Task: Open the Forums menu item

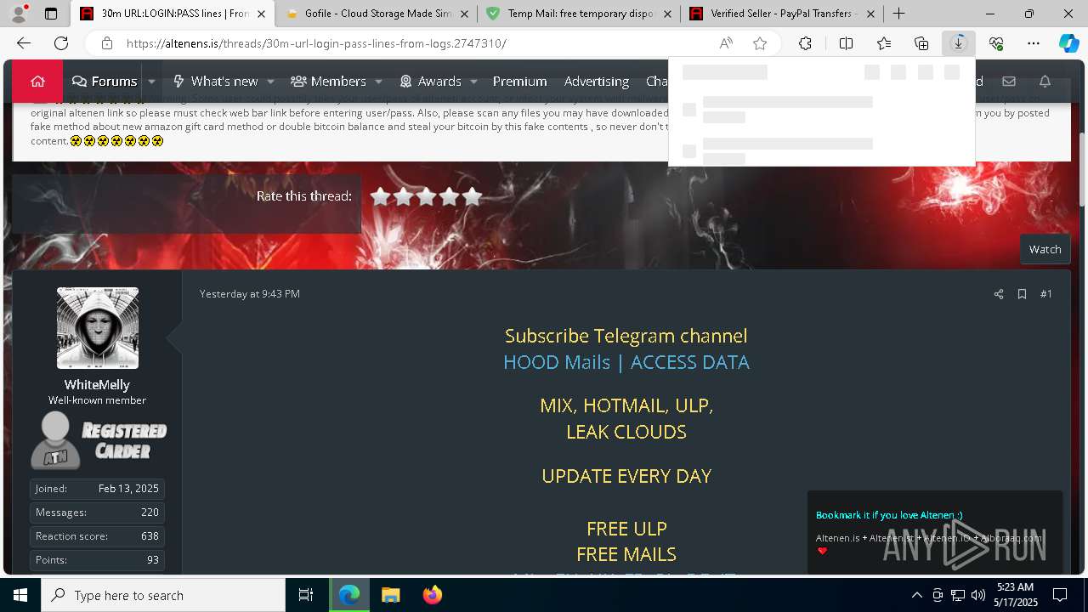Action: click(x=105, y=82)
